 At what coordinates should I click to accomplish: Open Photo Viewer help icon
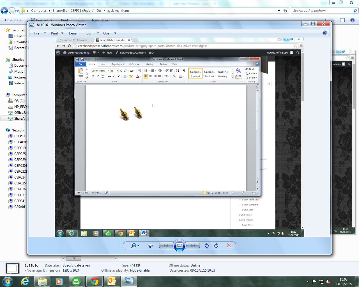coord(325,33)
